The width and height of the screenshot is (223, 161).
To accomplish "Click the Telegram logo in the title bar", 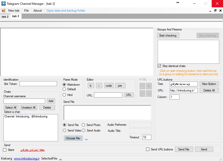I will [x=4, y=4].
